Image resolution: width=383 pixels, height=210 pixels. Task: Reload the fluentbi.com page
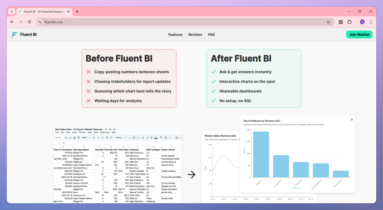pyautogui.click(x=29, y=22)
